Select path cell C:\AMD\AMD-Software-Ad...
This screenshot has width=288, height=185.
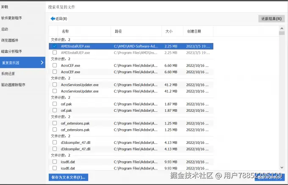[x=136, y=46]
